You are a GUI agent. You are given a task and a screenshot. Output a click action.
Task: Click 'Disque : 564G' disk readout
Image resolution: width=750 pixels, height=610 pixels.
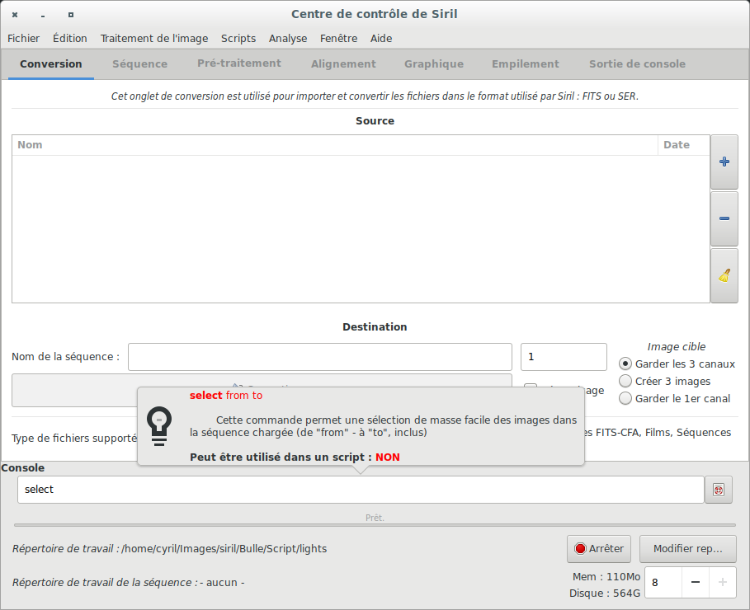[x=605, y=594]
